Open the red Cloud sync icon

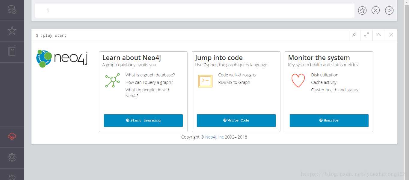point(12,137)
